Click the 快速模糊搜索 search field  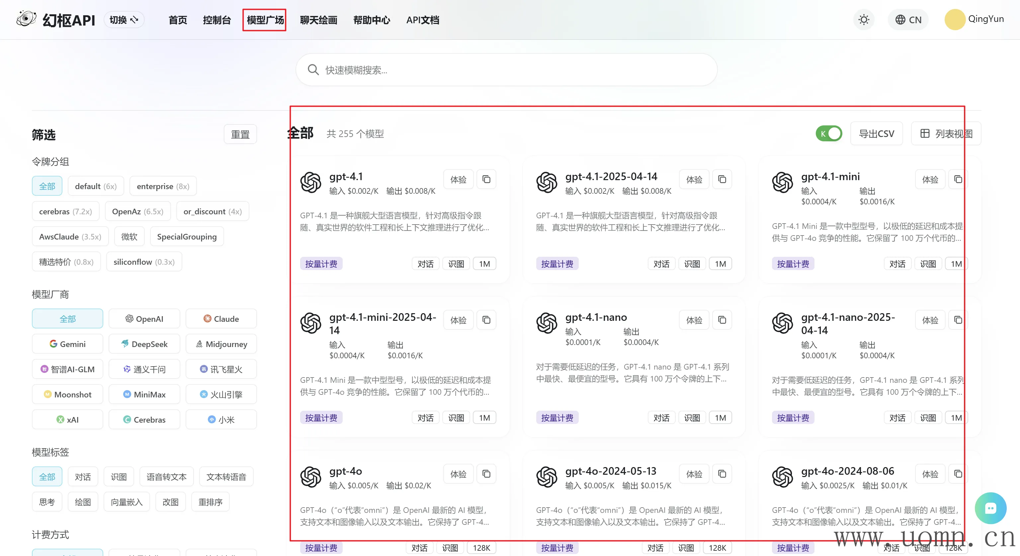(507, 70)
